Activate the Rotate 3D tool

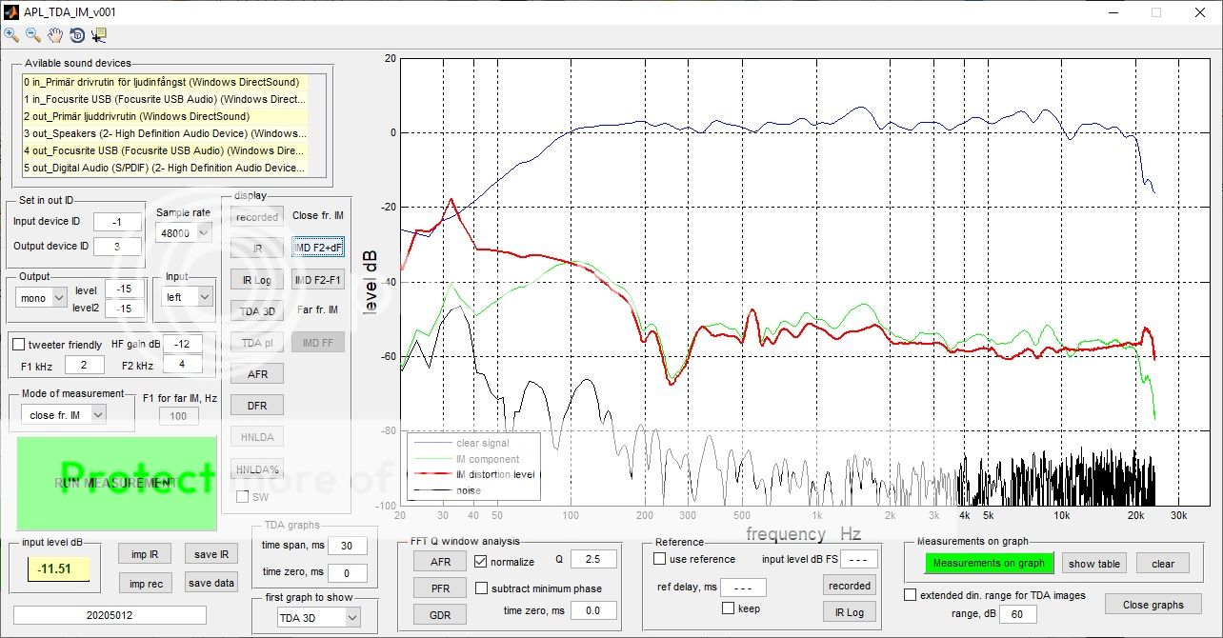click(77, 35)
